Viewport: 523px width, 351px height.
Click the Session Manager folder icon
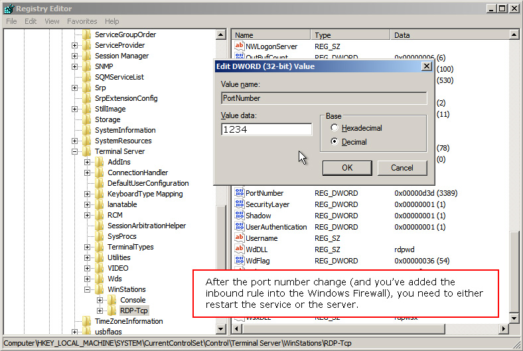pyautogui.click(x=87, y=56)
